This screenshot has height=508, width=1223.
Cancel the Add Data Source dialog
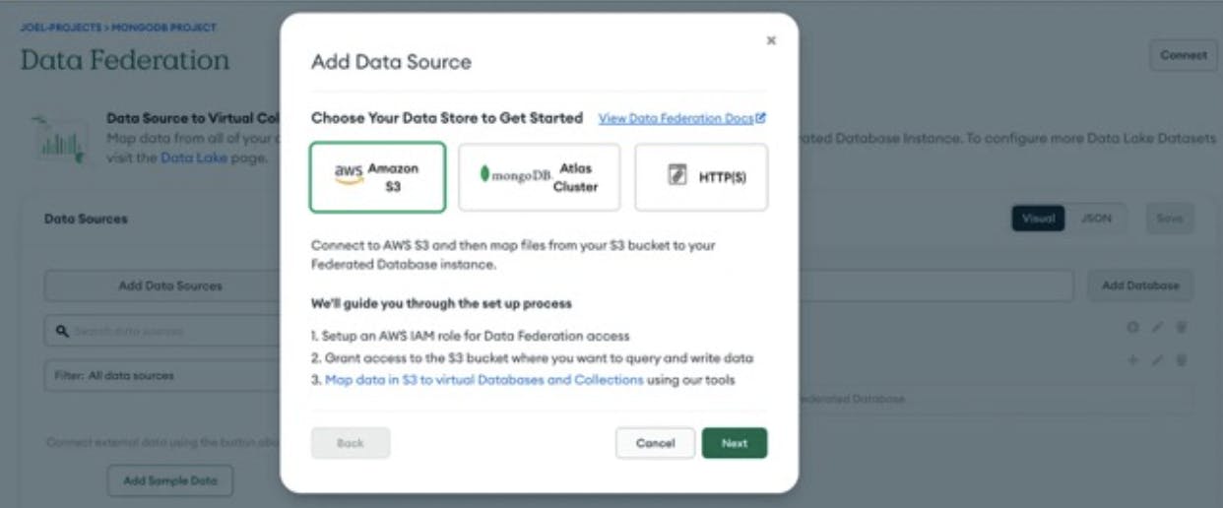point(655,443)
